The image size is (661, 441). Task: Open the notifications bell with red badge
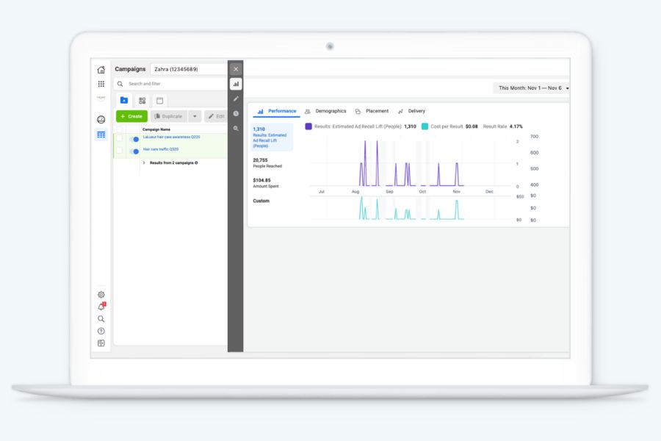click(x=101, y=306)
